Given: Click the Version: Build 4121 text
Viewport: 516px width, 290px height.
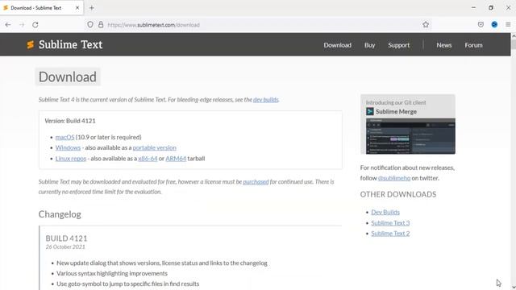Looking at the screenshot, I should [70, 121].
